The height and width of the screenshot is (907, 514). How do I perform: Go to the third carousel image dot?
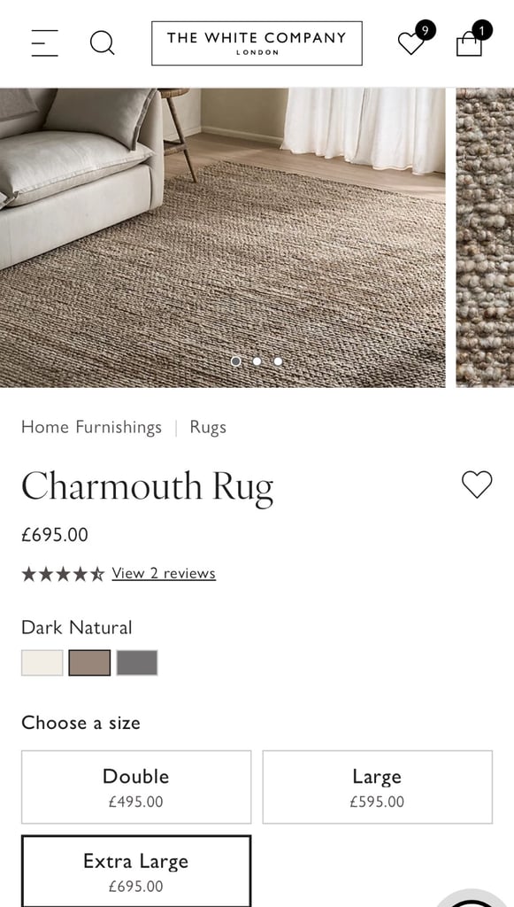pyautogui.click(x=278, y=361)
